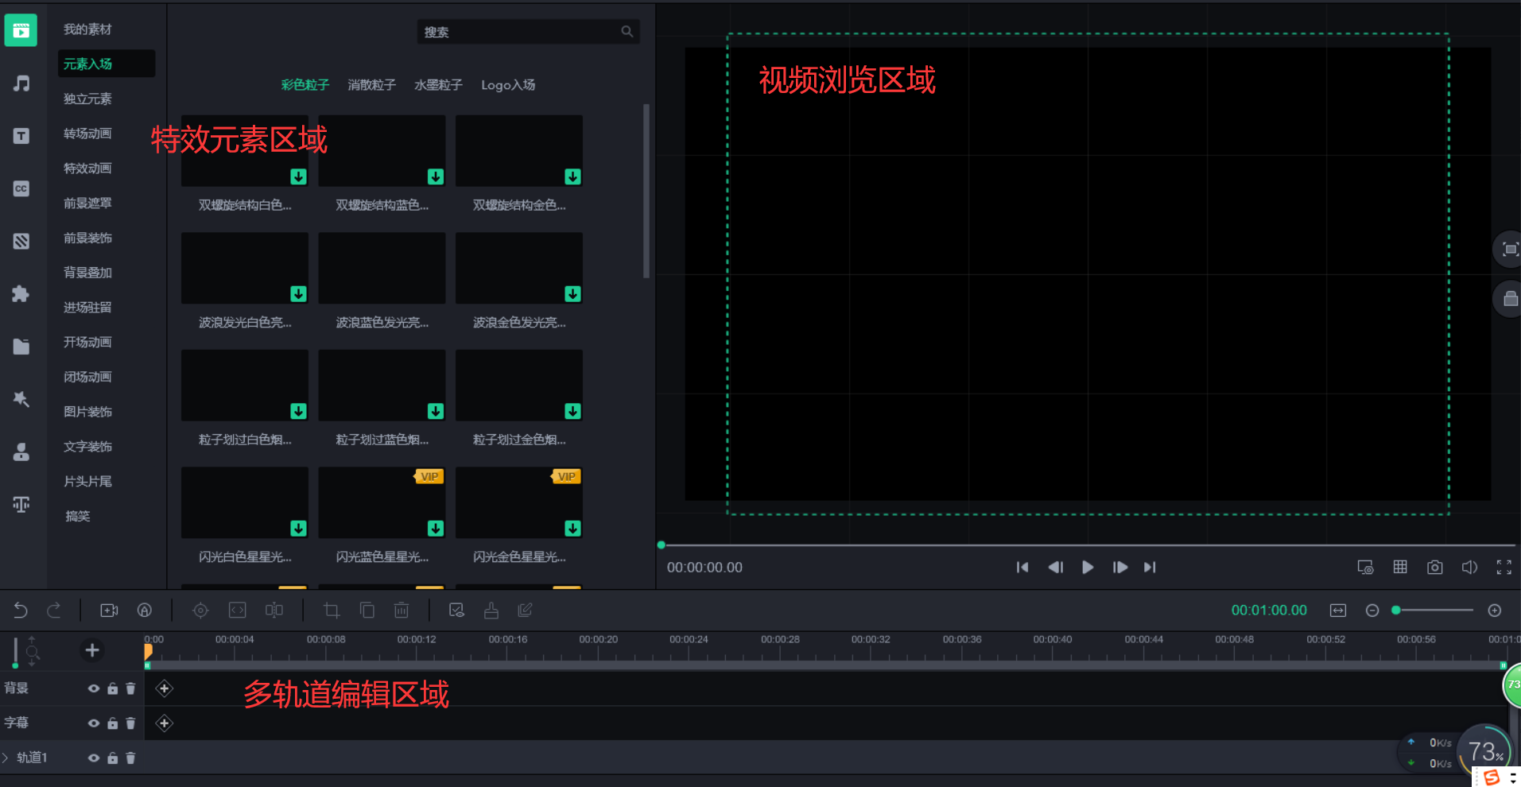Toggle preview audio volume
This screenshot has height=787, width=1521.
(1469, 568)
